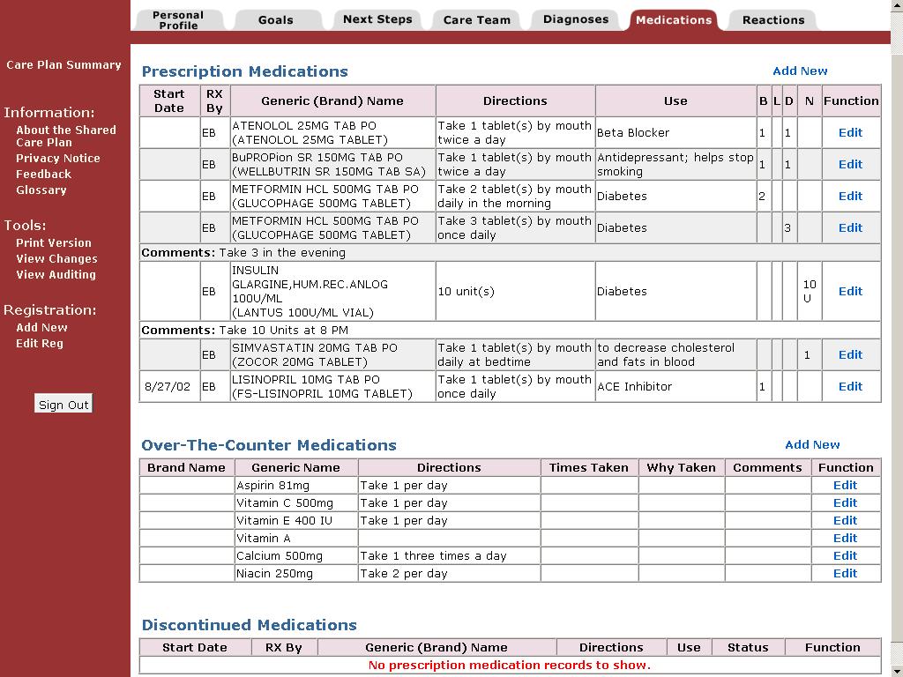903x677 pixels.
Task: Click comment 'Take 10 Units at 8 PM'
Action: click(x=283, y=331)
